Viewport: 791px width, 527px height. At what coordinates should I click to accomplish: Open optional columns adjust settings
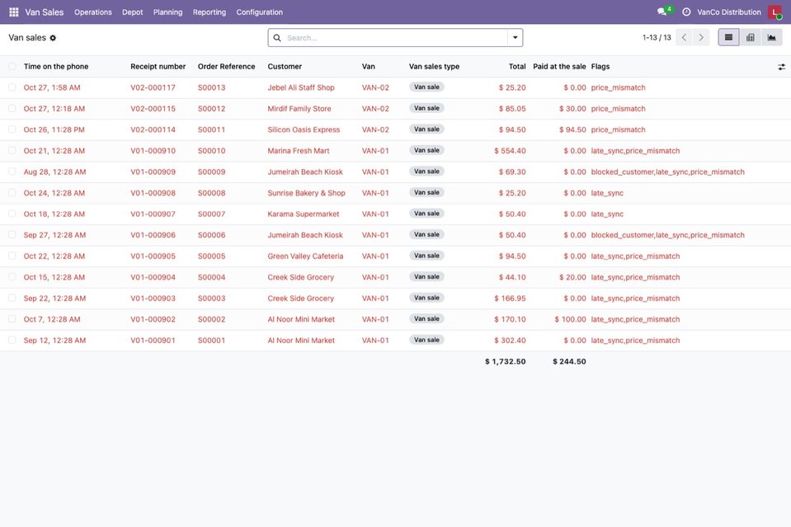(x=781, y=67)
